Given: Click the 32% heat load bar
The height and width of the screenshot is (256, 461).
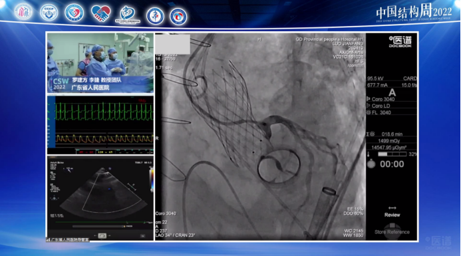Looking at the screenshot, I should 392,154.
